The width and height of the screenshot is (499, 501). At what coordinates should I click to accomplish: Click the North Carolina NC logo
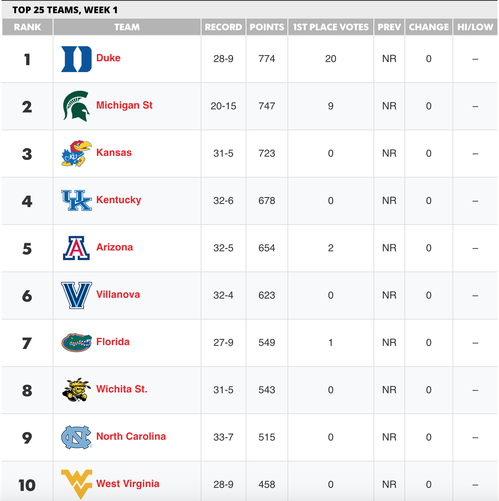[x=76, y=437]
